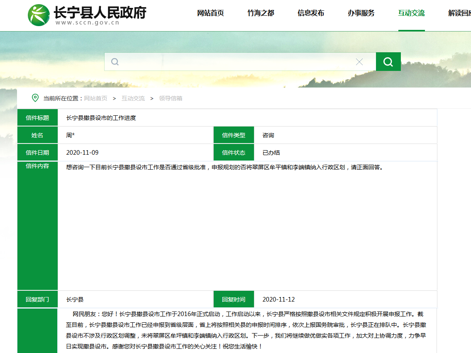471x353 pixels.
Task: Click the 长宁县人民政府 site title text
Action: click(x=100, y=12)
